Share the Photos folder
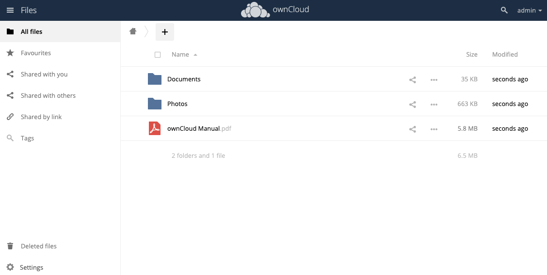 (x=412, y=105)
